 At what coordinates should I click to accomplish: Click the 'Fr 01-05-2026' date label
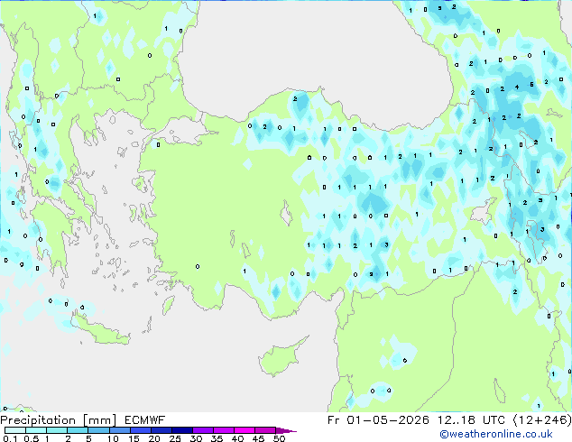378,420
